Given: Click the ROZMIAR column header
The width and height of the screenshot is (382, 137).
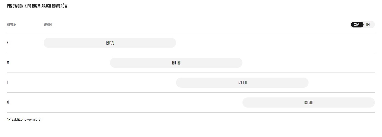Looking at the screenshot, I should 12,25.
